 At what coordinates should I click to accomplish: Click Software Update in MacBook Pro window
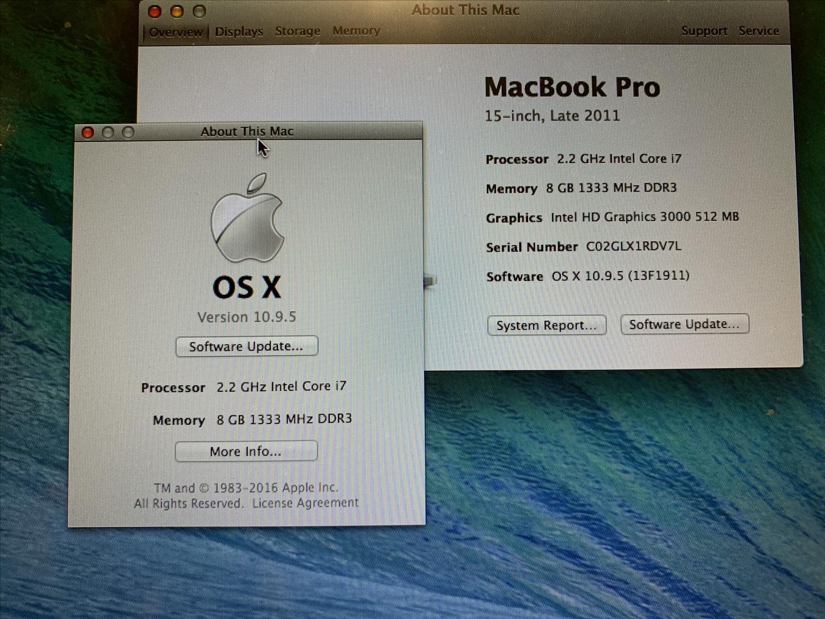(685, 324)
